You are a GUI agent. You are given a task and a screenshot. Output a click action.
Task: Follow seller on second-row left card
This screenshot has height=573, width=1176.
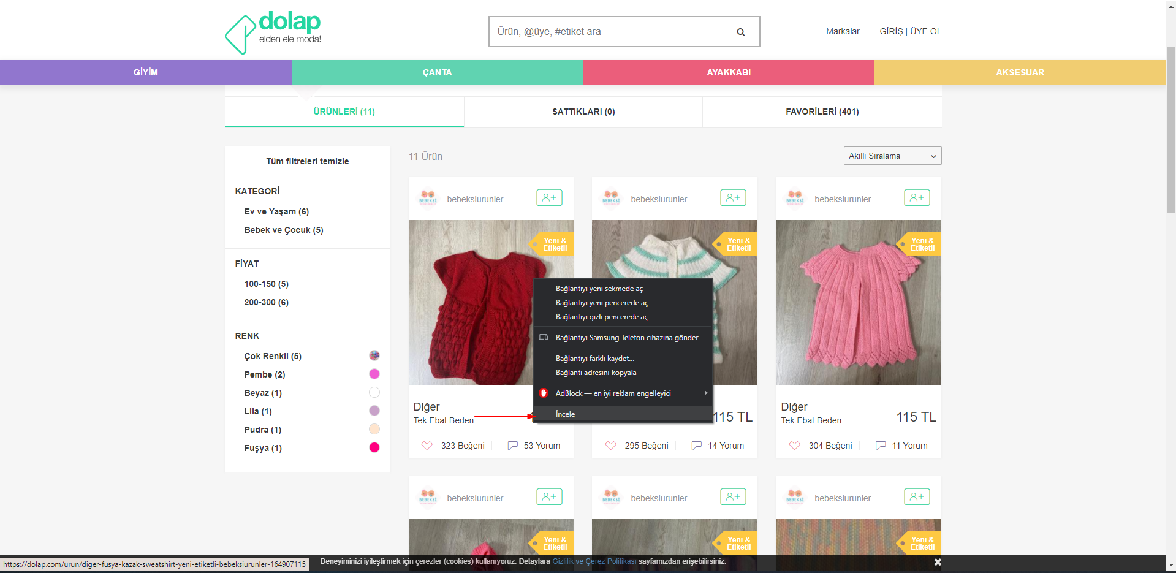[x=549, y=497]
